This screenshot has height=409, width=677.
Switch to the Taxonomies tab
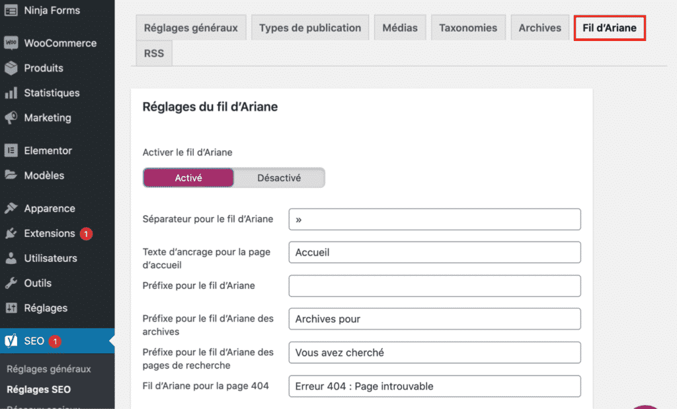tap(468, 27)
